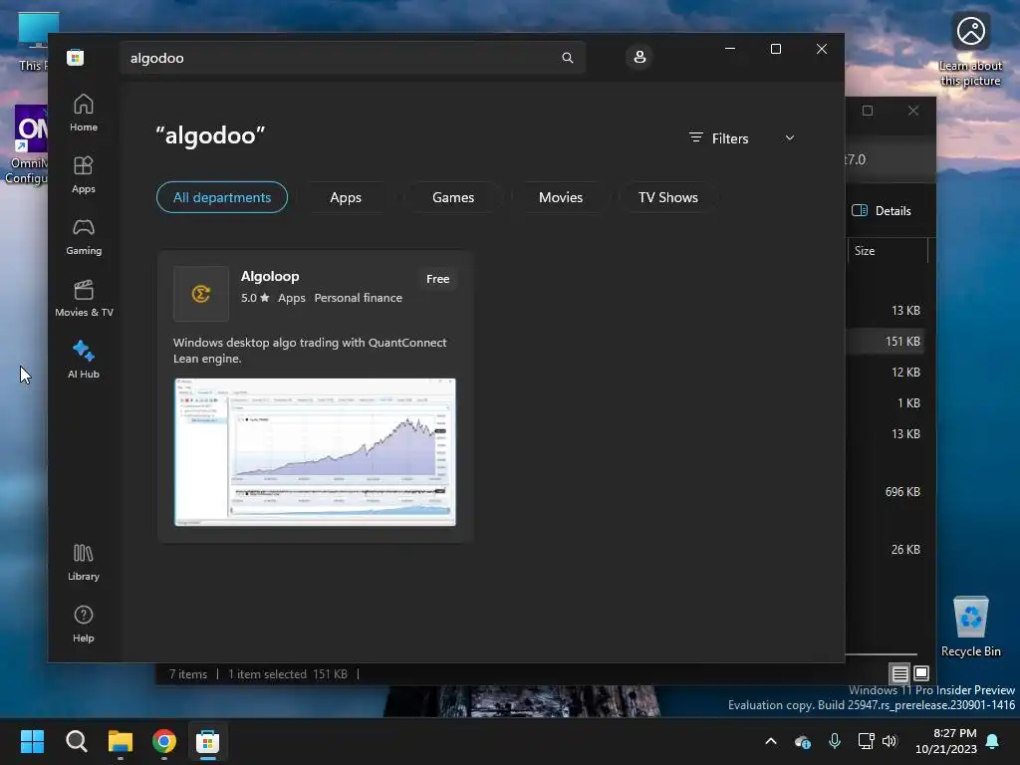Viewport: 1020px width, 765px height.
Task: Open This PC desktop icon
Action: [33, 42]
